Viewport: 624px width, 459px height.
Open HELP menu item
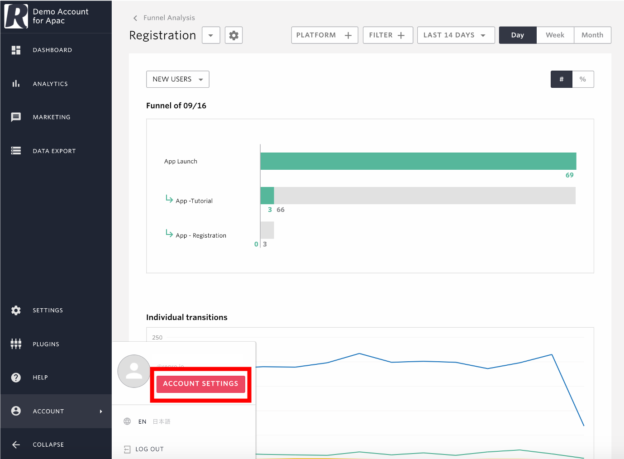56,377
